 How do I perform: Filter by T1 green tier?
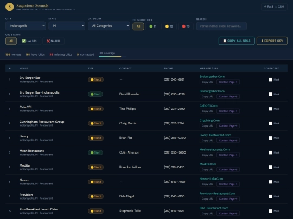click(153, 26)
